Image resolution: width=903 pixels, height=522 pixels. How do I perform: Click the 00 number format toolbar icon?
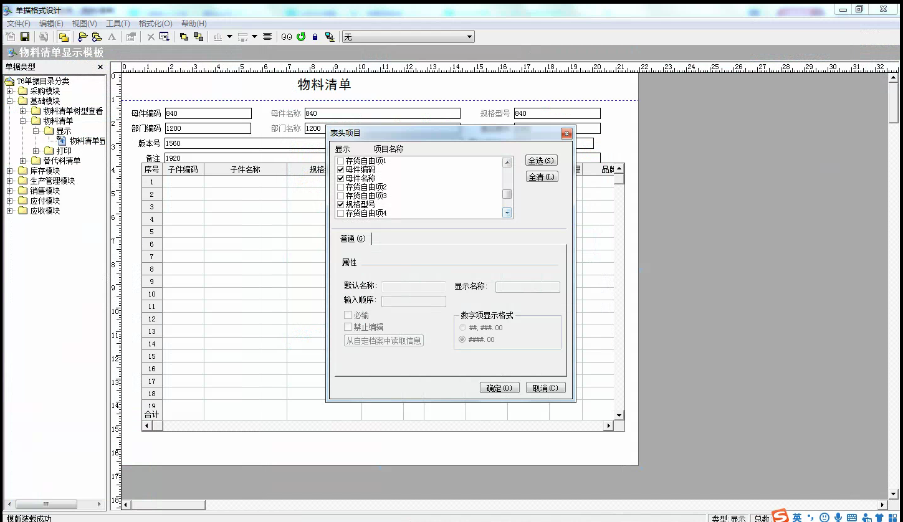click(287, 37)
